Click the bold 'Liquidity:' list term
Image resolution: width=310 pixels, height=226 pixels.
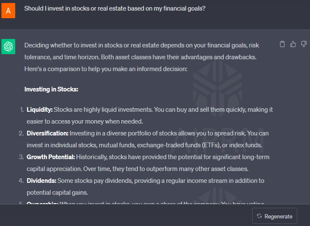click(39, 110)
